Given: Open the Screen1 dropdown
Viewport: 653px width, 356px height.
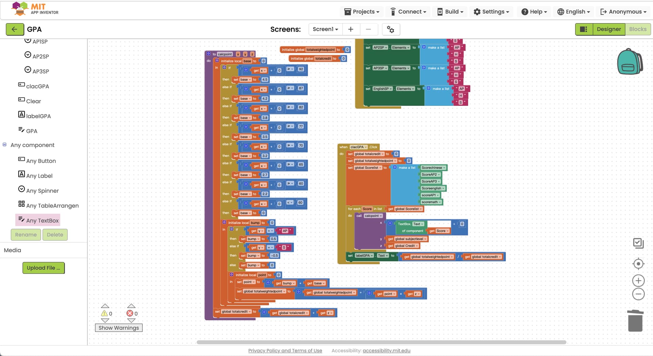Looking at the screenshot, I should [x=325, y=29].
